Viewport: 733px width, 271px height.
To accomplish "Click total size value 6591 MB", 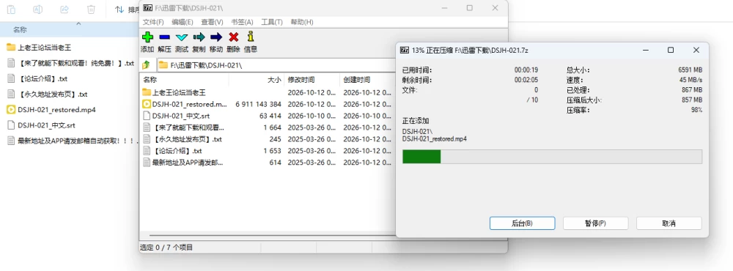I will pyautogui.click(x=690, y=70).
